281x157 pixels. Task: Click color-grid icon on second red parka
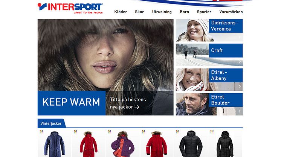pyautogui.click(x=144, y=132)
